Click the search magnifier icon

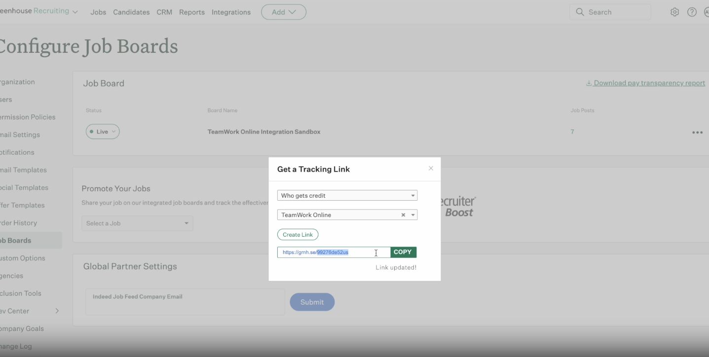coord(580,12)
